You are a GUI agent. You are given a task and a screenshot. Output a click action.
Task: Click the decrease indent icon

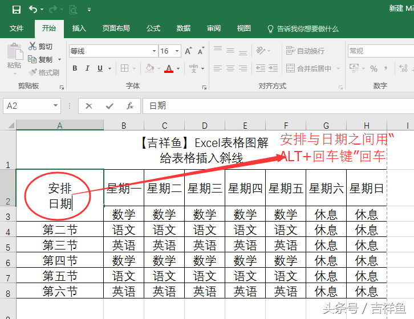pyautogui.click(x=261, y=68)
